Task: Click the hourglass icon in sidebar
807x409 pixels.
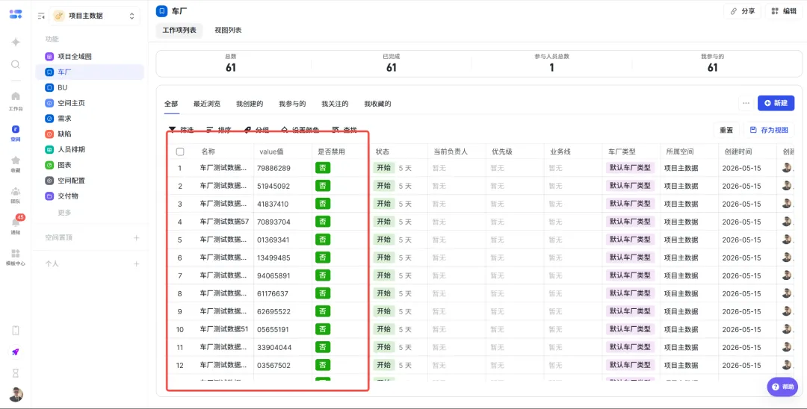Action: 16,372
